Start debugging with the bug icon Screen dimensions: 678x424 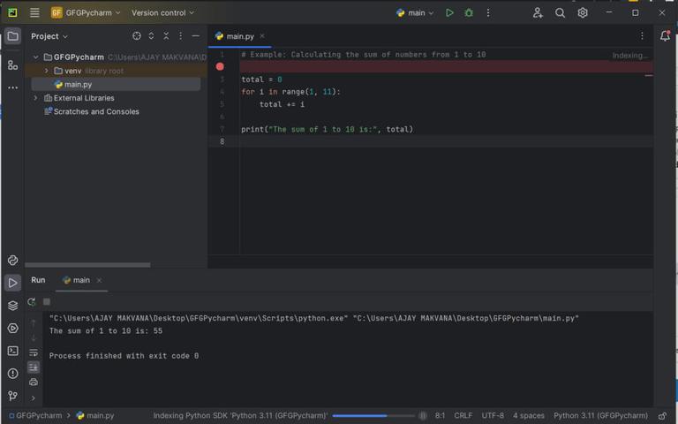[x=469, y=13]
